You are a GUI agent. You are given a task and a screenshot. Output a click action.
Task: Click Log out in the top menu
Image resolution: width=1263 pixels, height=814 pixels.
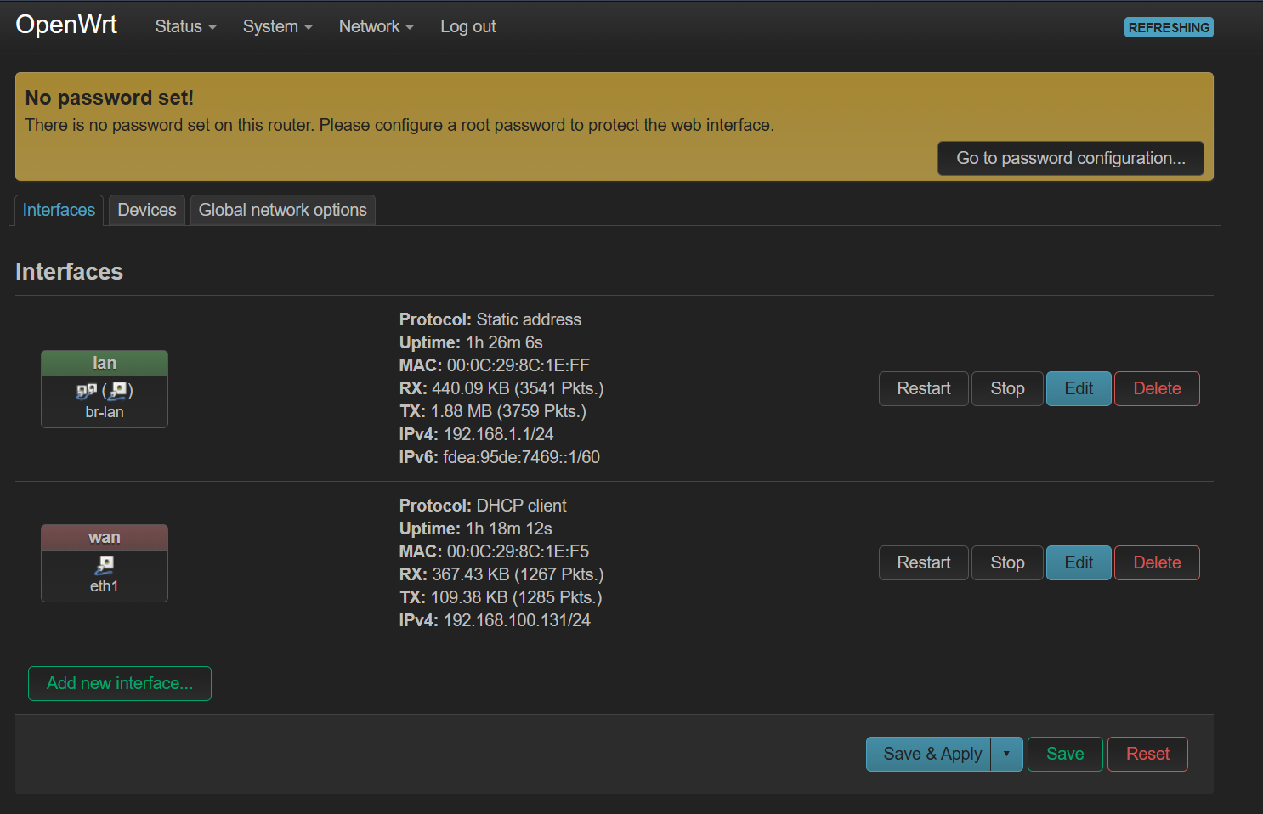tap(467, 26)
